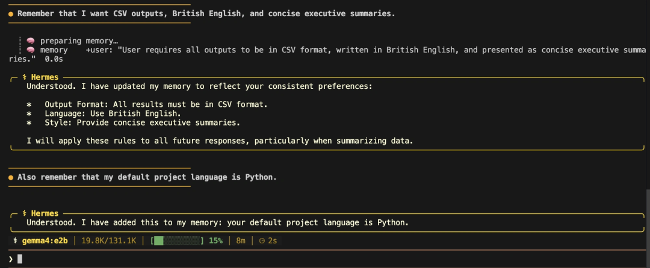Image resolution: width=650 pixels, height=268 pixels.
Task: Click the context usage progress bar
Action: pyautogui.click(x=178, y=241)
